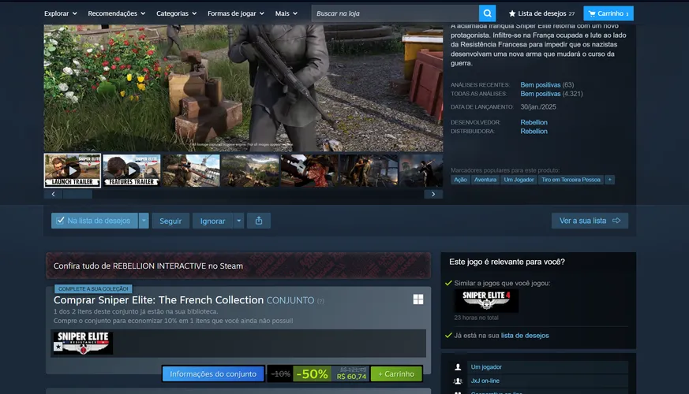The height and width of the screenshot is (394, 689).
Task: Click the single player person icon
Action: coord(458,367)
